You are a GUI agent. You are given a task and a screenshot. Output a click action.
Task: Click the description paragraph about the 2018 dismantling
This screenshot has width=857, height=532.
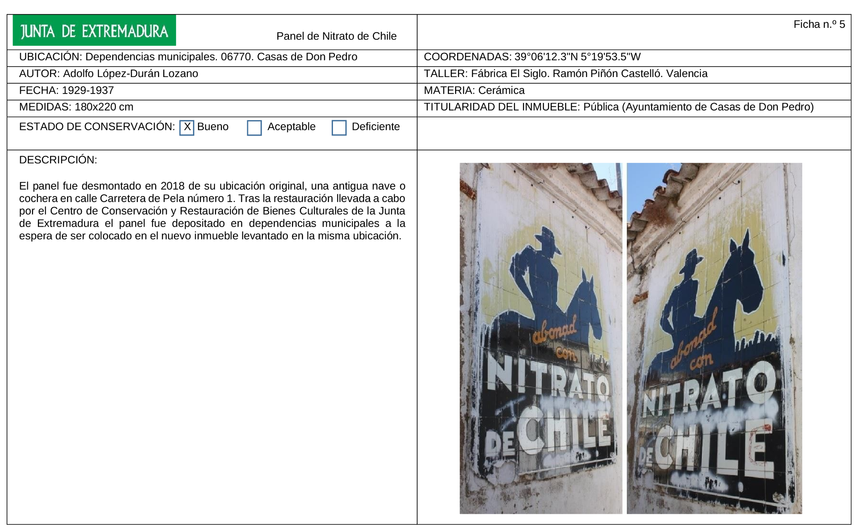212,211
